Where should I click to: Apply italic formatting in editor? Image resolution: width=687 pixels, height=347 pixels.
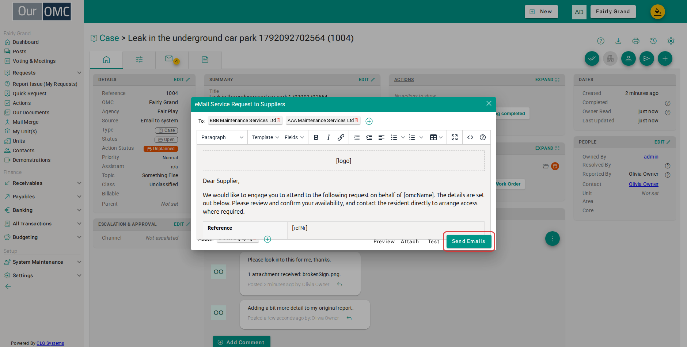[329, 137]
